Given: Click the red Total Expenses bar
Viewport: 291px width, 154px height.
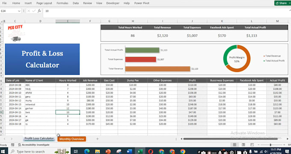Looking at the screenshot, I should click(140, 59).
